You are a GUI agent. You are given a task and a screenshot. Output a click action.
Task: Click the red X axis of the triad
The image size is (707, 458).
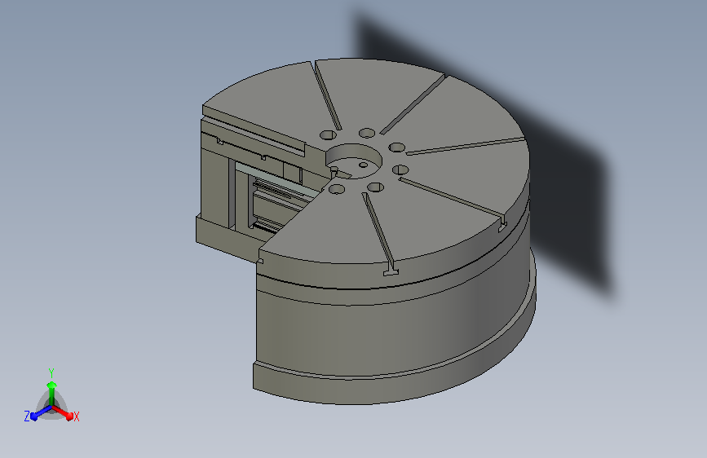pos(63,412)
